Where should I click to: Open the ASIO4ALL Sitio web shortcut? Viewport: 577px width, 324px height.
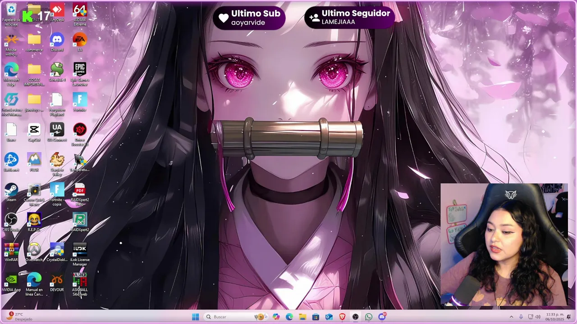(x=80, y=285)
